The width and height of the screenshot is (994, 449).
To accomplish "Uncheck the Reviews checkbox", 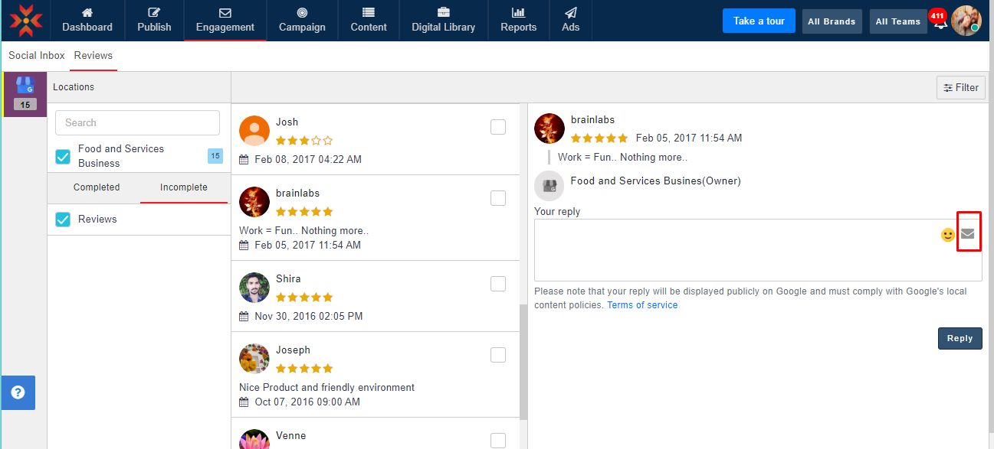I will tap(64, 220).
